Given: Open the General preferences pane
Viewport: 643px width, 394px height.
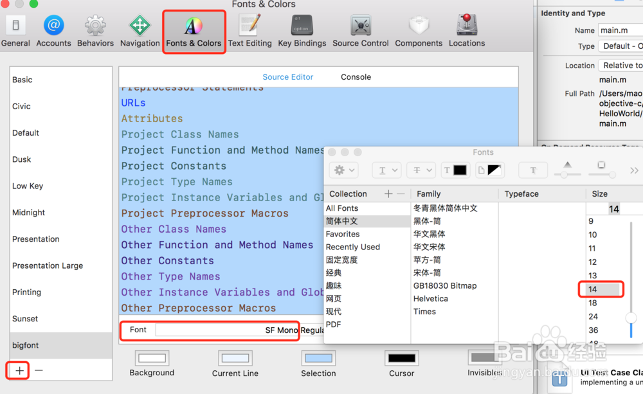Looking at the screenshot, I should tap(15, 31).
